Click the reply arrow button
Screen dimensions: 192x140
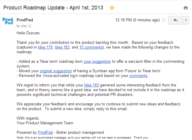coord(175,20)
